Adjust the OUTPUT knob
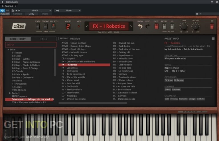The height and width of the screenshot is (141, 219). coord(195,26)
